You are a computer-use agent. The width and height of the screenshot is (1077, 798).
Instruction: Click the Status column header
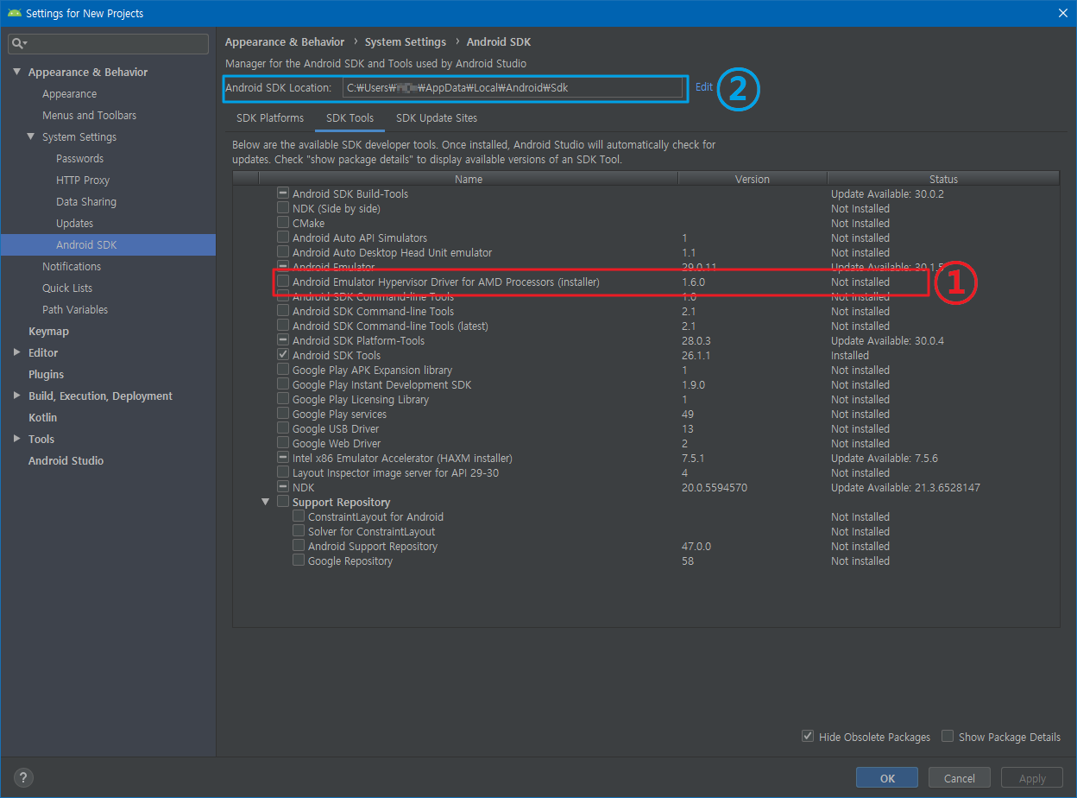click(x=943, y=179)
